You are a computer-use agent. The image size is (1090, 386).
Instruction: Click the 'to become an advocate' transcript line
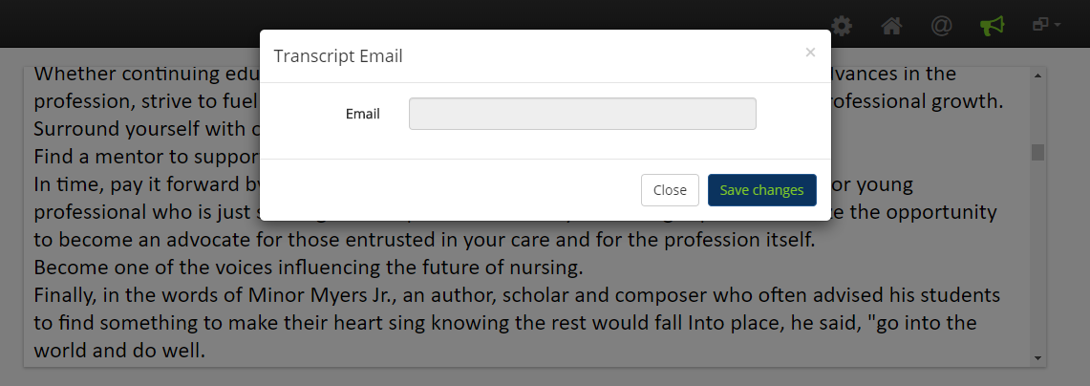(425, 239)
